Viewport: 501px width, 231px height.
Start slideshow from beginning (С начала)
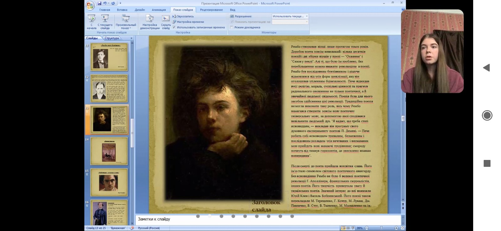[x=91, y=22]
